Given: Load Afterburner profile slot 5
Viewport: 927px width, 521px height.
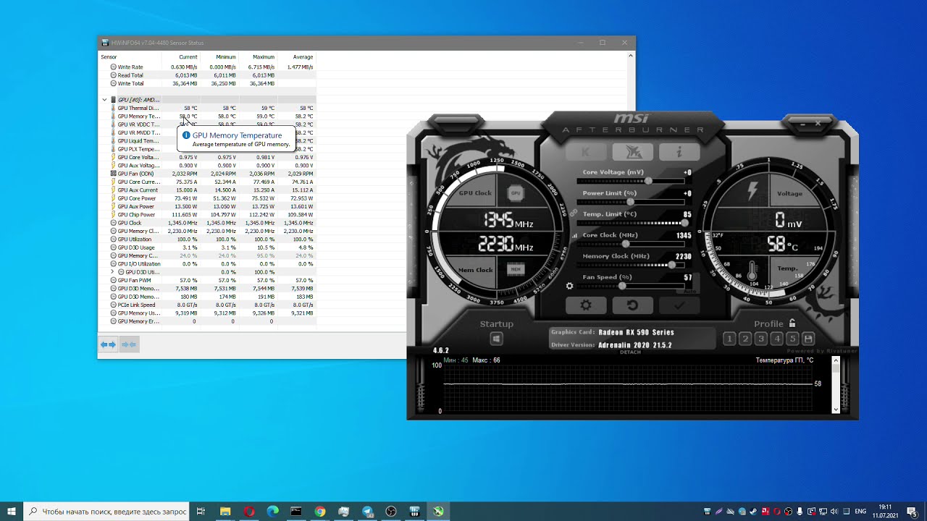Looking at the screenshot, I should 793,339.
